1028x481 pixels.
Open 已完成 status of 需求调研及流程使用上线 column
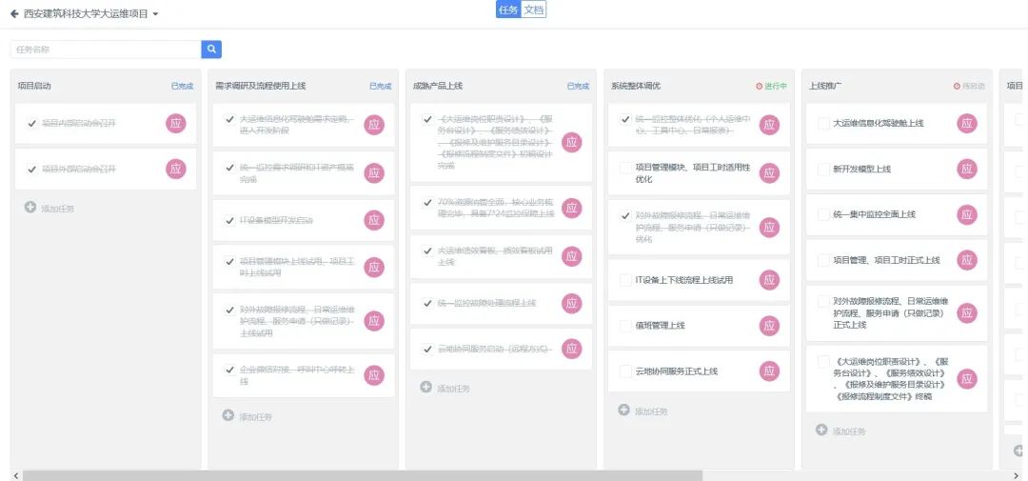pos(380,86)
